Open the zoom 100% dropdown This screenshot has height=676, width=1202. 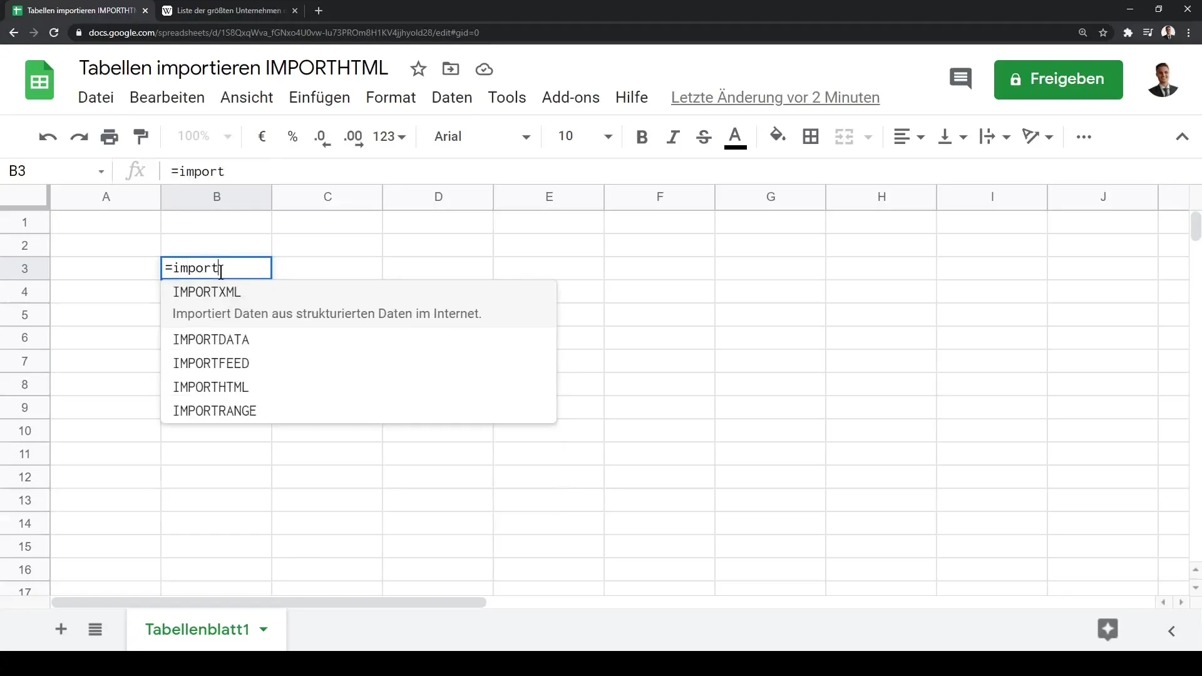[x=204, y=136]
